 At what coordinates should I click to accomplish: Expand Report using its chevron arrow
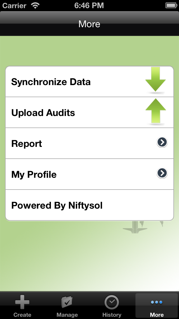click(162, 142)
